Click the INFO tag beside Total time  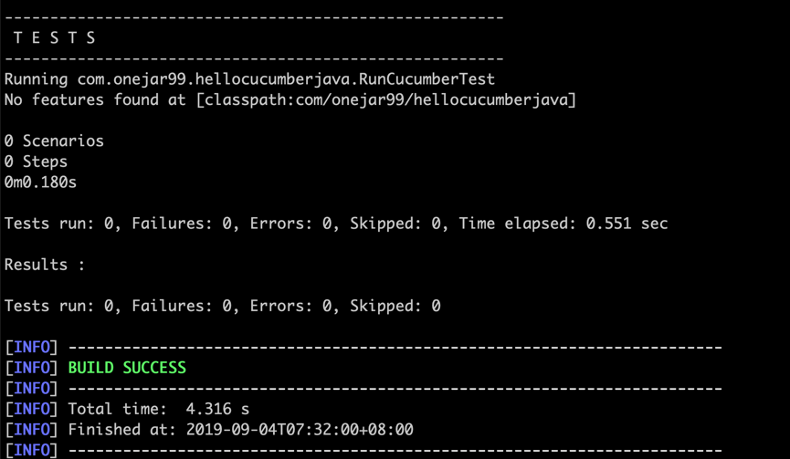31,409
